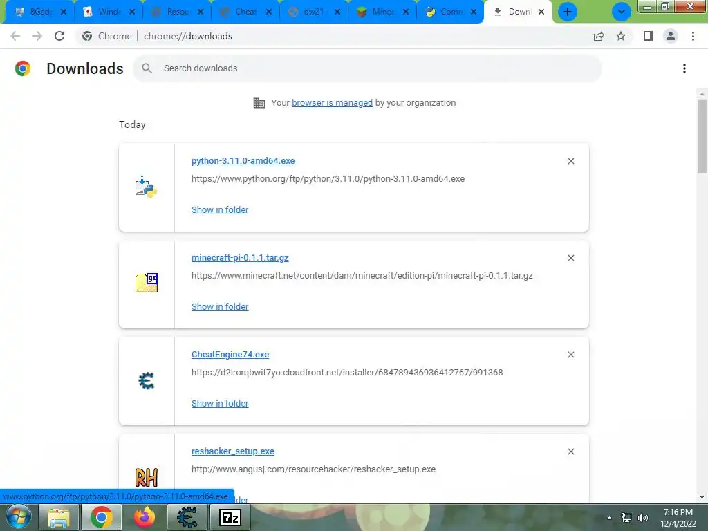
Task: Open Chrome's main three-dot menu
Action: point(693,36)
